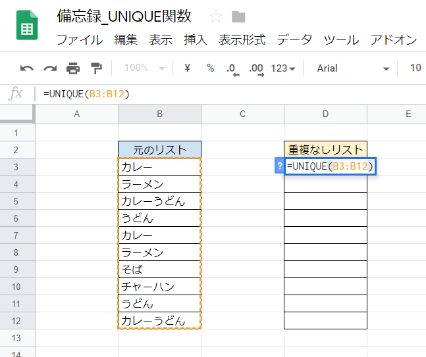This screenshot has width=426, height=357.
Task: Select row 13 header
Action: click(x=17, y=338)
